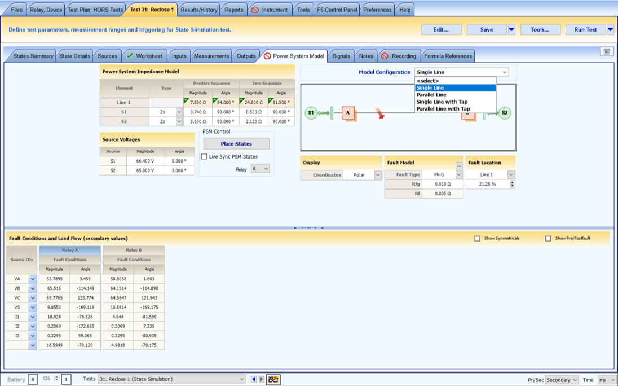Click the S1 source node in diagram
This screenshot has height=386, width=618.
click(x=311, y=113)
